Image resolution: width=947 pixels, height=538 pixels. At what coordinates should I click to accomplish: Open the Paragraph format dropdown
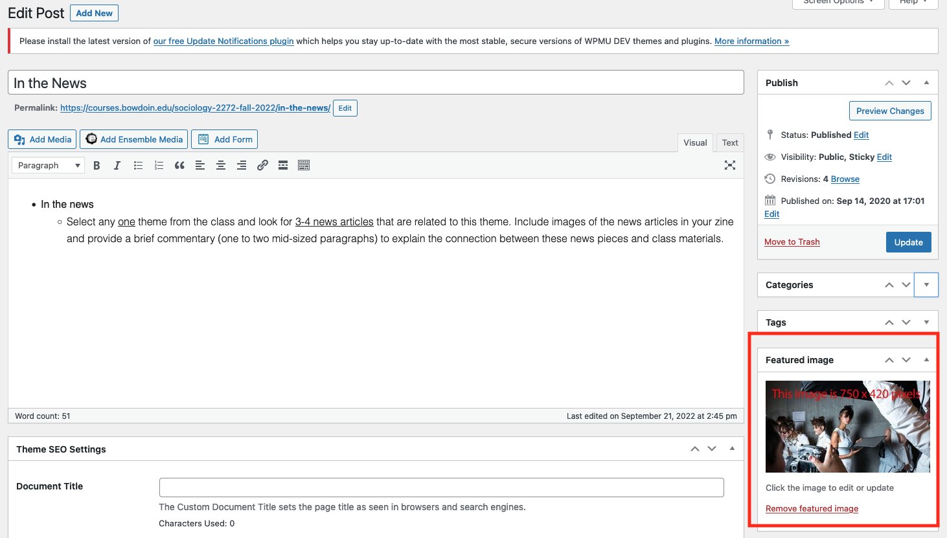48,166
